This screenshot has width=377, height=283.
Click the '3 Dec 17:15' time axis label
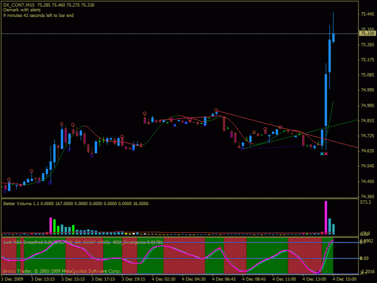(x=103, y=279)
